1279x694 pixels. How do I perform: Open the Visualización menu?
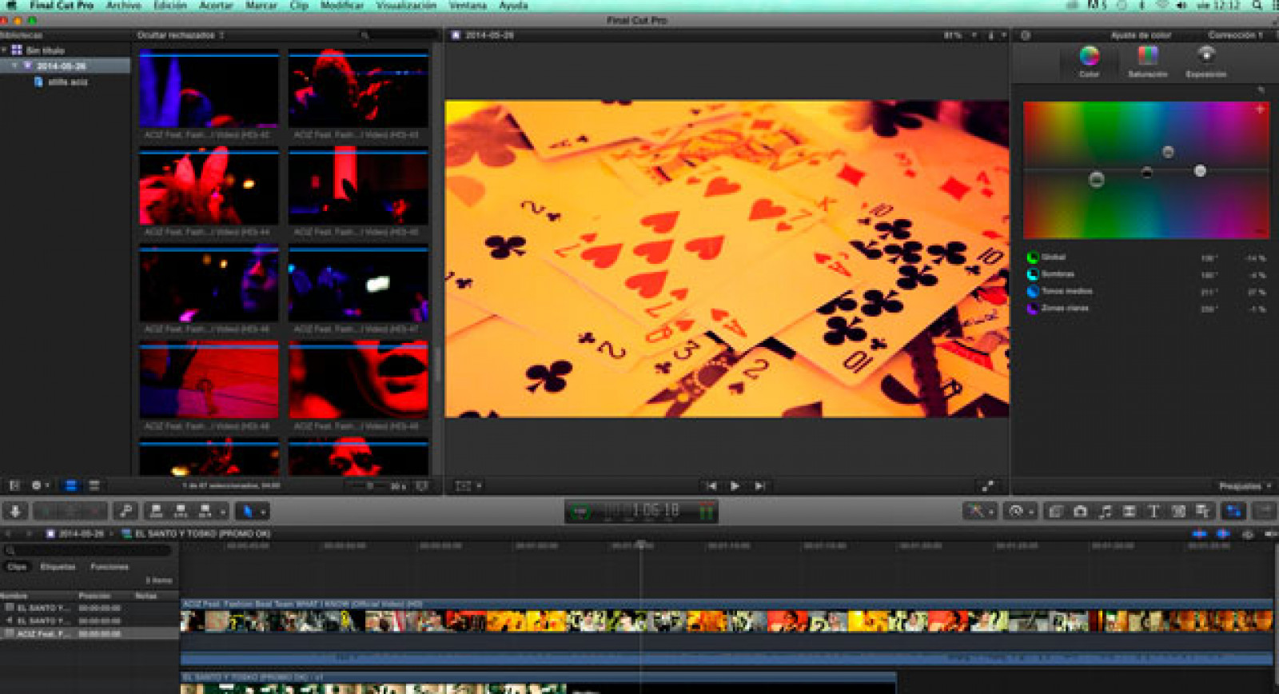click(406, 5)
